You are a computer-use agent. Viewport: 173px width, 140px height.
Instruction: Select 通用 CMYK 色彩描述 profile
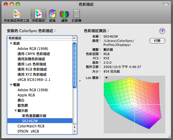[x=34, y=54]
